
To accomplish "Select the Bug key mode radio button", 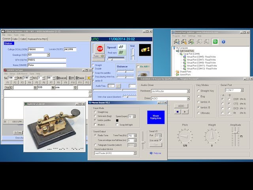I will (198, 96).
